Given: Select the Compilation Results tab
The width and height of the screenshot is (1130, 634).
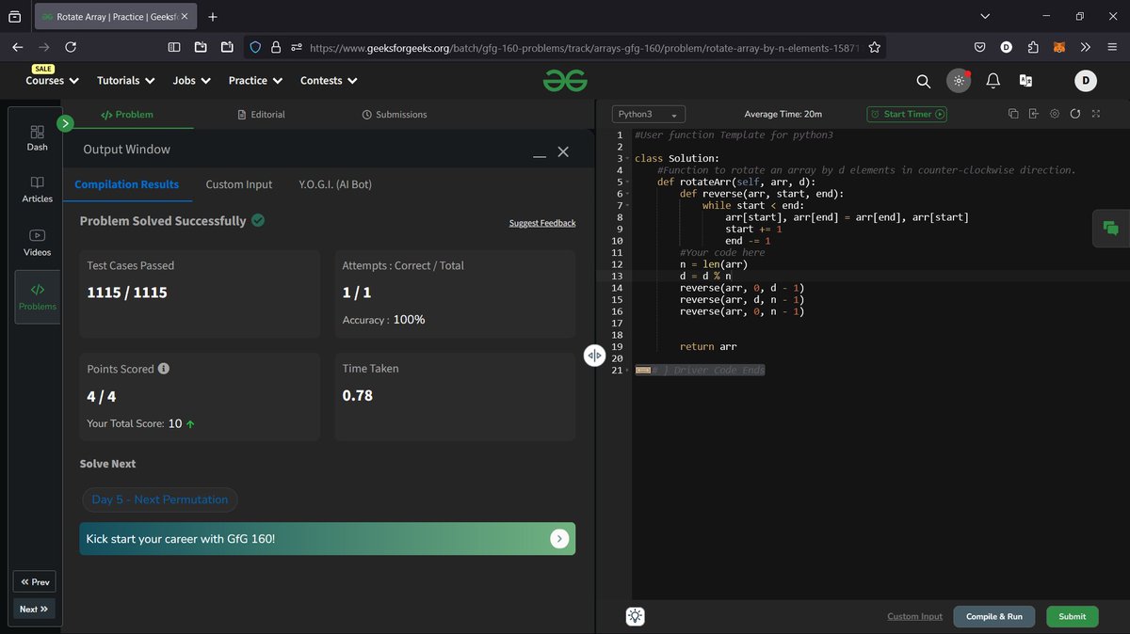Looking at the screenshot, I should tap(127, 184).
